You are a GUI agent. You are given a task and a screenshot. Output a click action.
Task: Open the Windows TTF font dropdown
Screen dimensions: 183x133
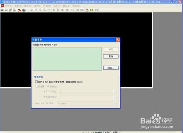[115, 103]
